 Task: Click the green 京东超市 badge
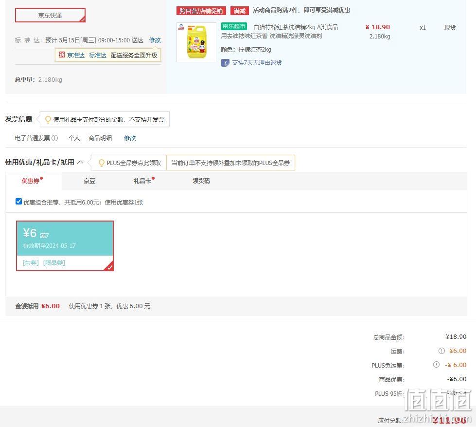234,26
